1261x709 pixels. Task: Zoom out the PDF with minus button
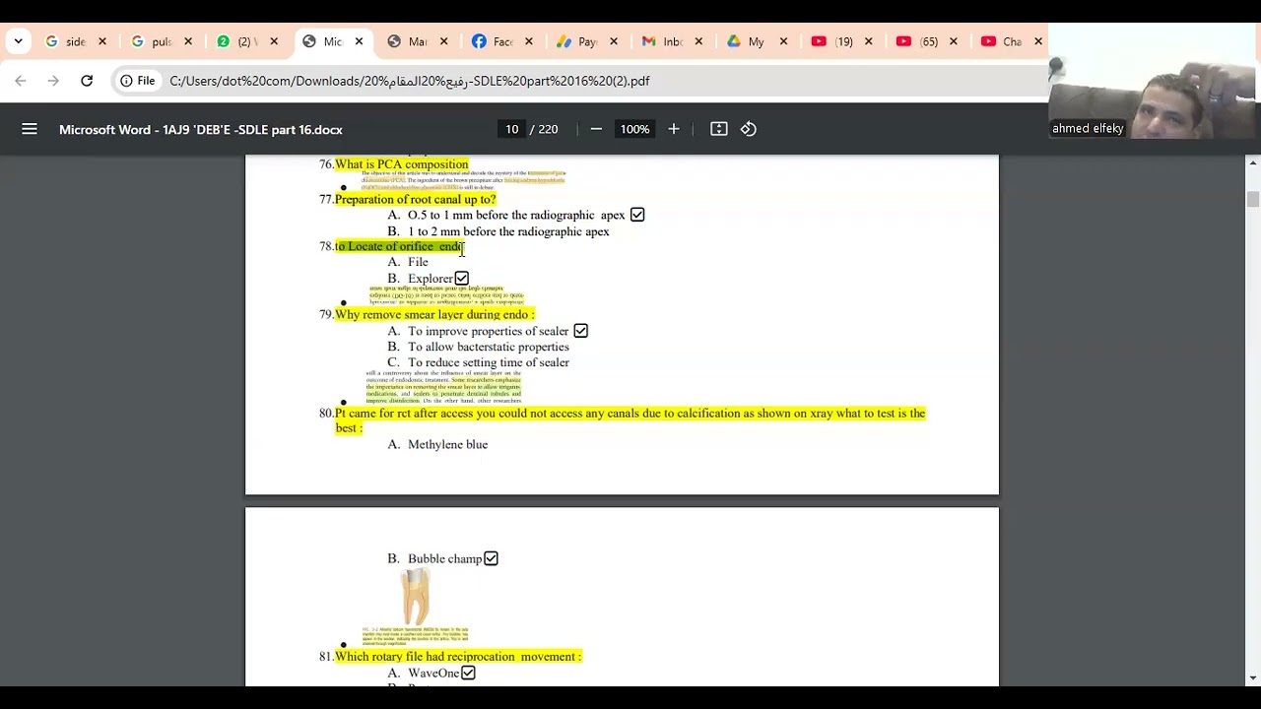[596, 129]
